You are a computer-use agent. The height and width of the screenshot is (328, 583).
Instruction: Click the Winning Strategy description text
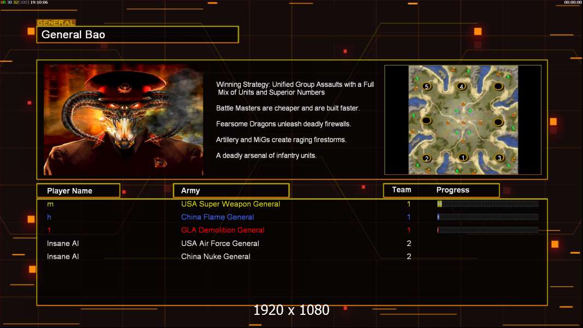click(295, 89)
